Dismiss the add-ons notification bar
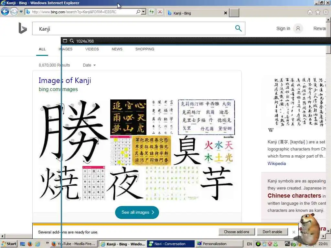This screenshot has width=331, height=248. [x=294, y=232]
